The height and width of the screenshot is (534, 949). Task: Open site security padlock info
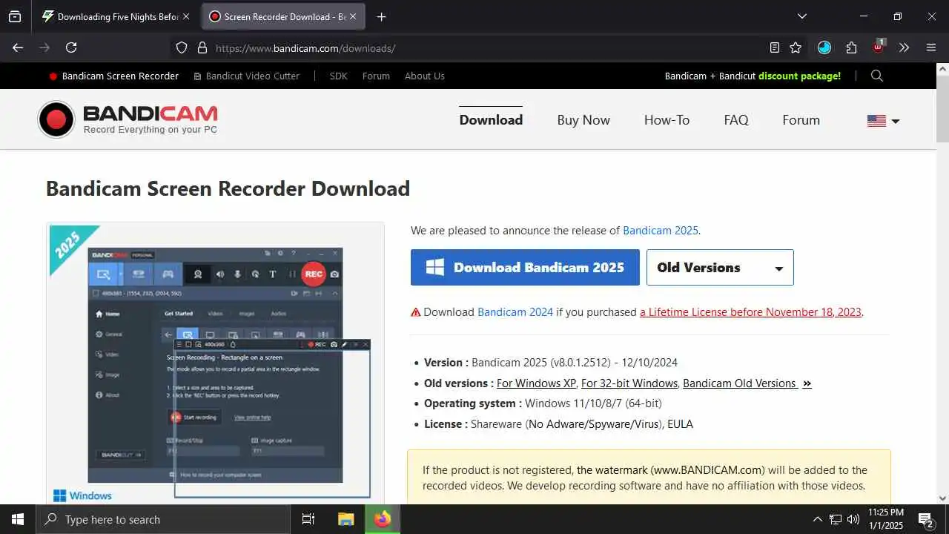[202, 47]
